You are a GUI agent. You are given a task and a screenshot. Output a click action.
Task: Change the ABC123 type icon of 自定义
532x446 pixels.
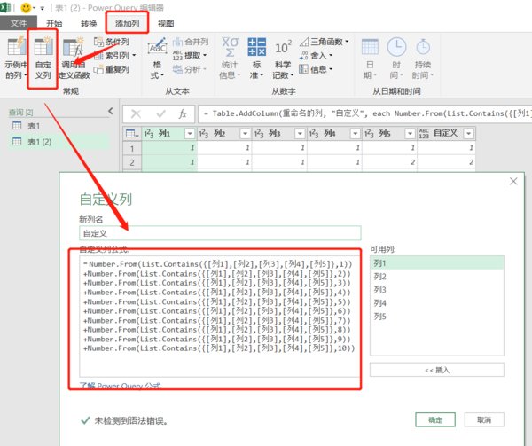[424, 134]
